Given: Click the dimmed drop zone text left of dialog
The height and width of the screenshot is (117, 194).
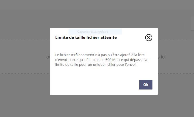Looking at the screenshot, I should [x=48, y=57].
